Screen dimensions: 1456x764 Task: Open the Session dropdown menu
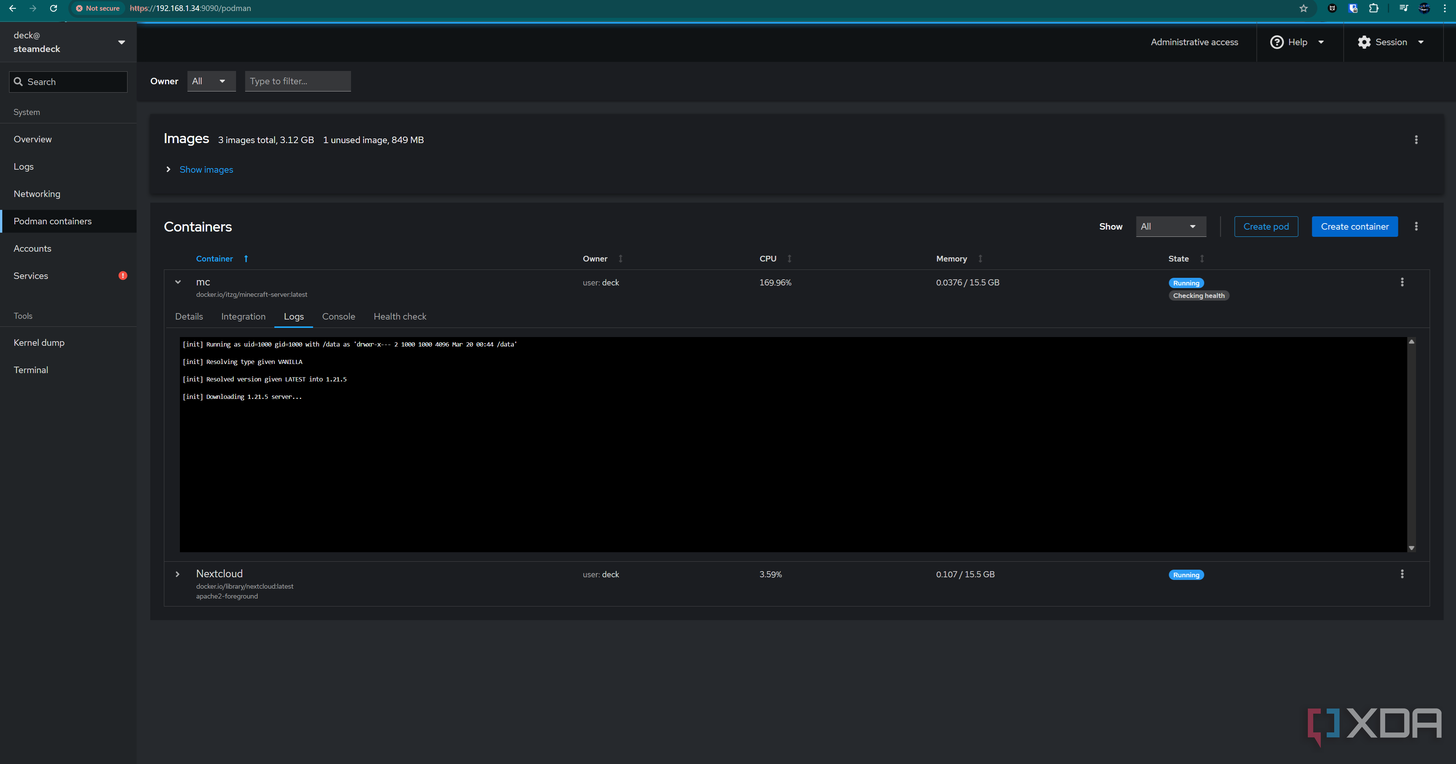pyautogui.click(x=1390, y=43)
